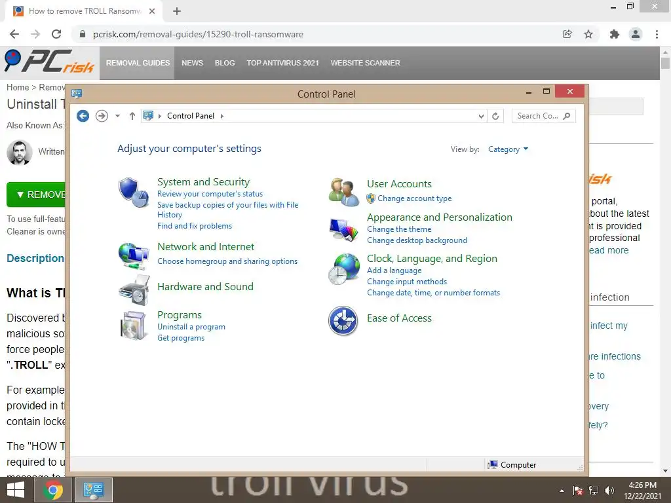Open a new Chrome tab
This screenshot has width=671, height=503.
coord(177,11)
